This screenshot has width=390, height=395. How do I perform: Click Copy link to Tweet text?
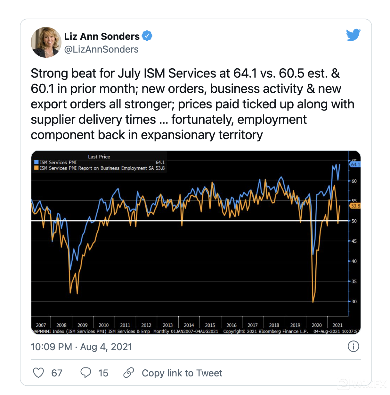tap(182, 373)
